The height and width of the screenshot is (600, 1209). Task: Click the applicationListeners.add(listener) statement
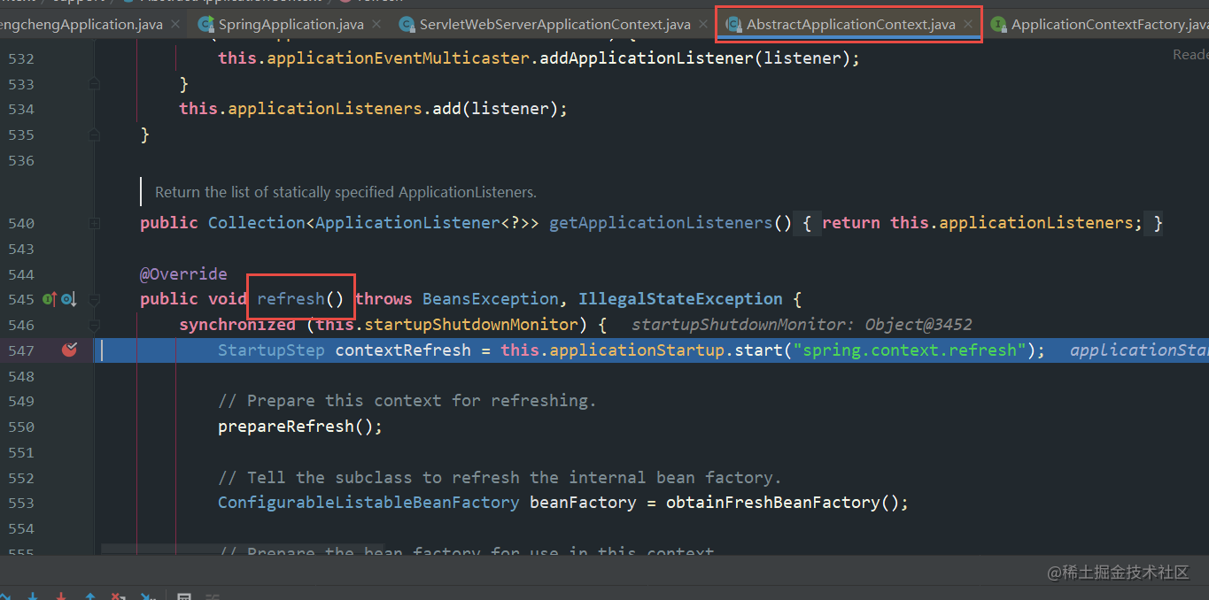coord(373,109)
